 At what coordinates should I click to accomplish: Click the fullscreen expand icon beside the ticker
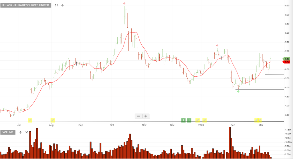tap(56, 5)
